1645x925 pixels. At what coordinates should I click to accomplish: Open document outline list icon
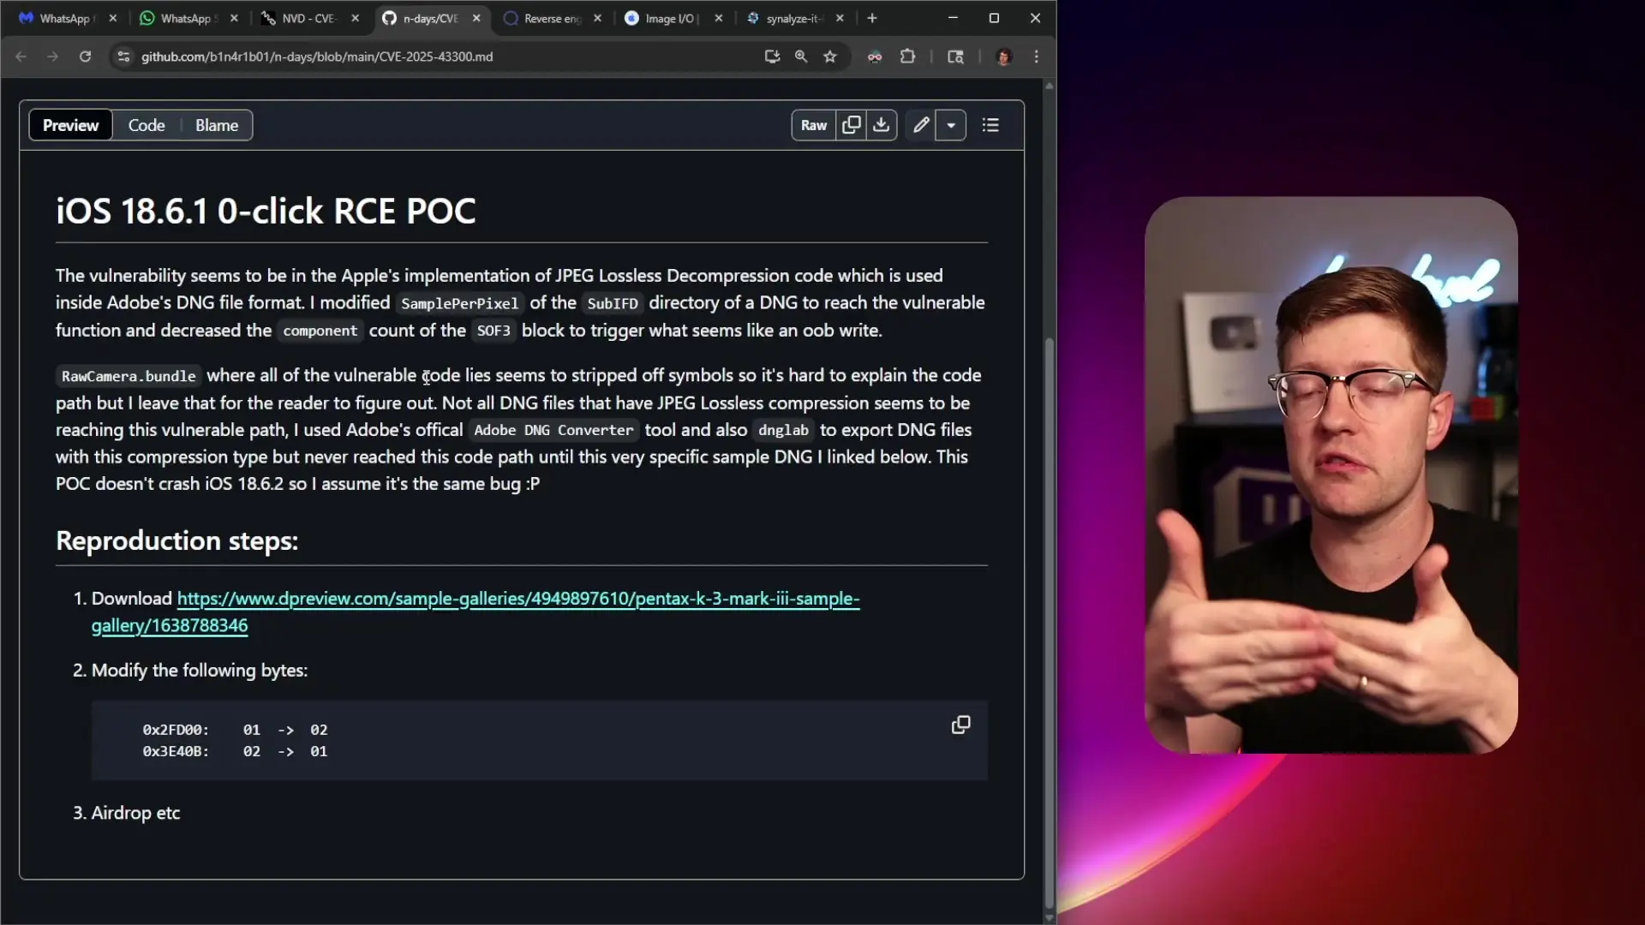(990, 125)
